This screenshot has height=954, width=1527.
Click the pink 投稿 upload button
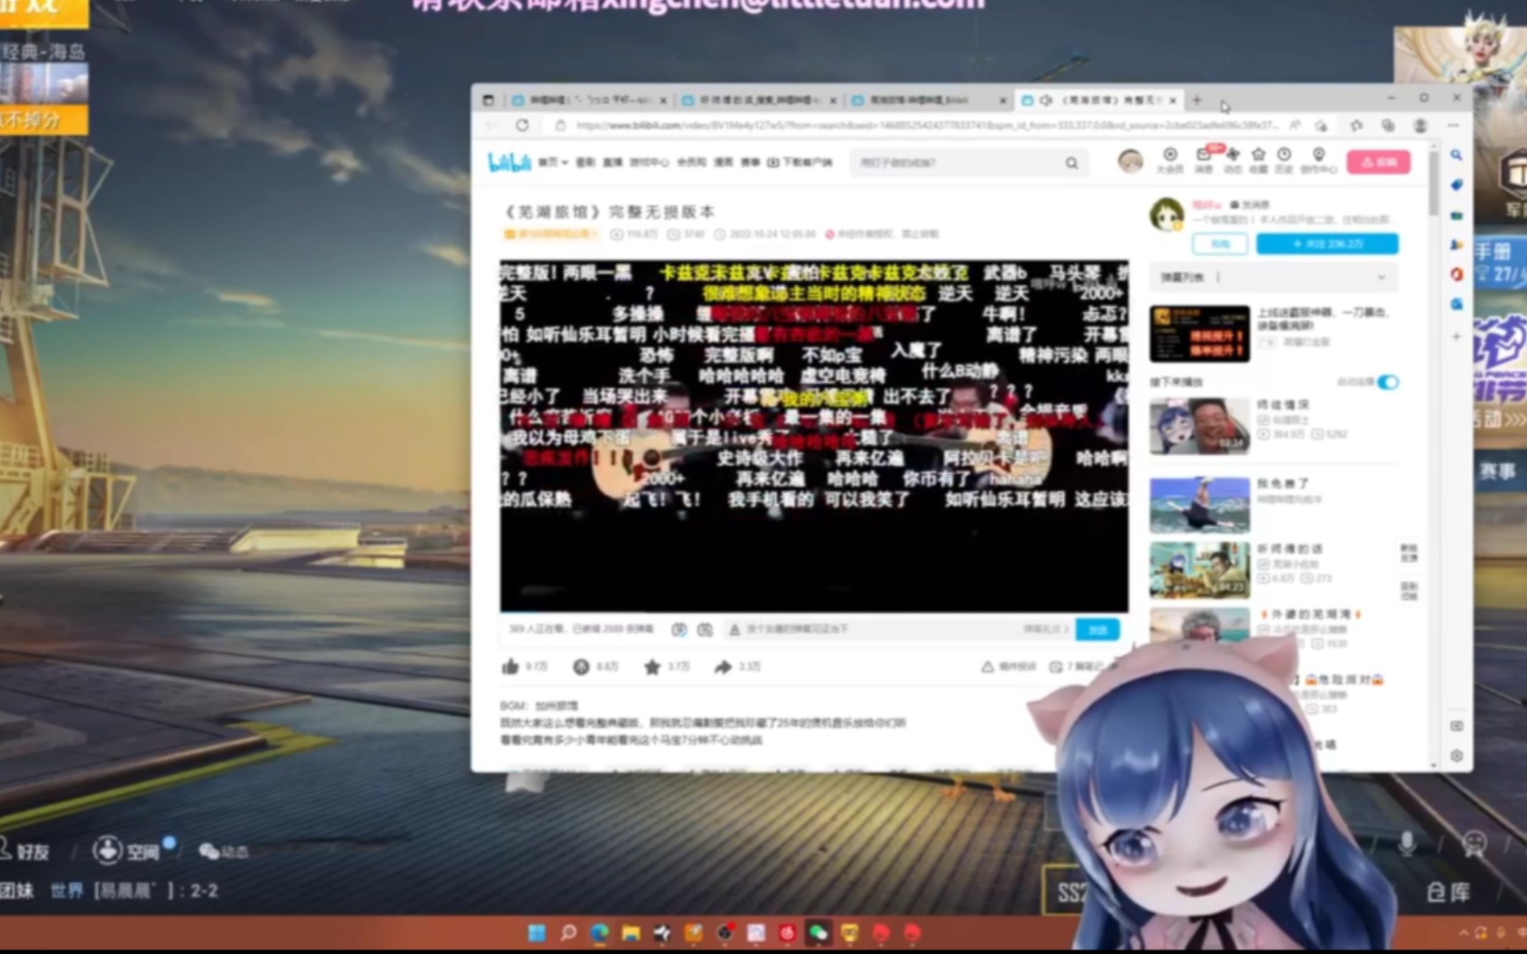click(x=1378, y=162)
